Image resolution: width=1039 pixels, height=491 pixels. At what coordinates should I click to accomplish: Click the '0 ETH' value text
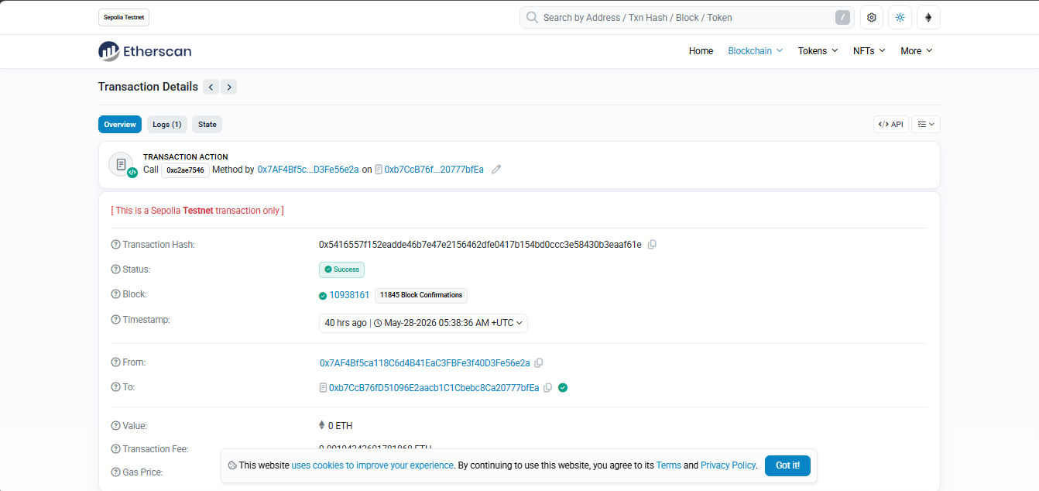point(341,426)
